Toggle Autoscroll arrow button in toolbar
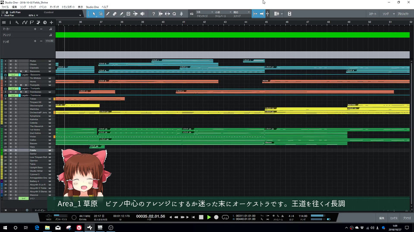This screenshot has height=232, width=414. (x=262, y=14)
